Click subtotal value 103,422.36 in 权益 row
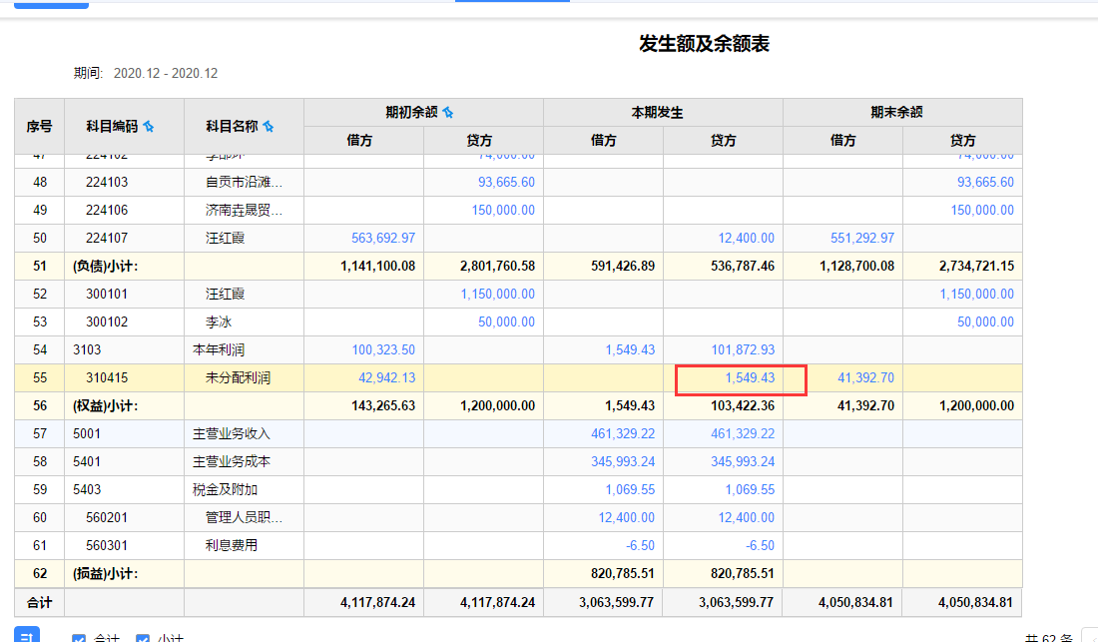Image resolution: width=1098 pixels, height=642 pixels. pyautogui.click(x=743, y=406)
